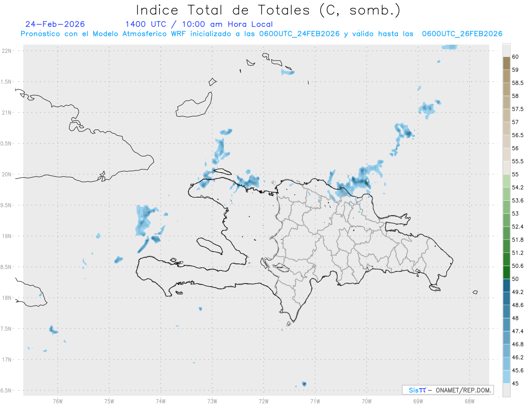This screenshot has width=527, height=407.
Task: Click the '51.2' colorbar value
Action: (518, 253)
